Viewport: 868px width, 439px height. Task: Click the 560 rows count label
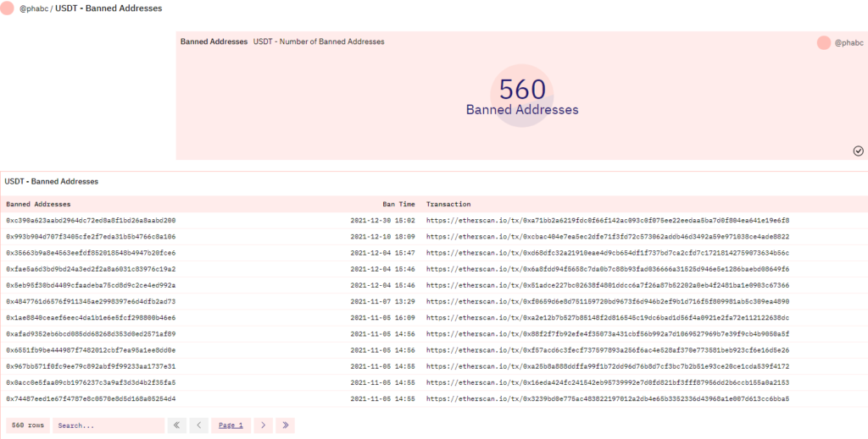pyautogui.click(x=27, y=425)
